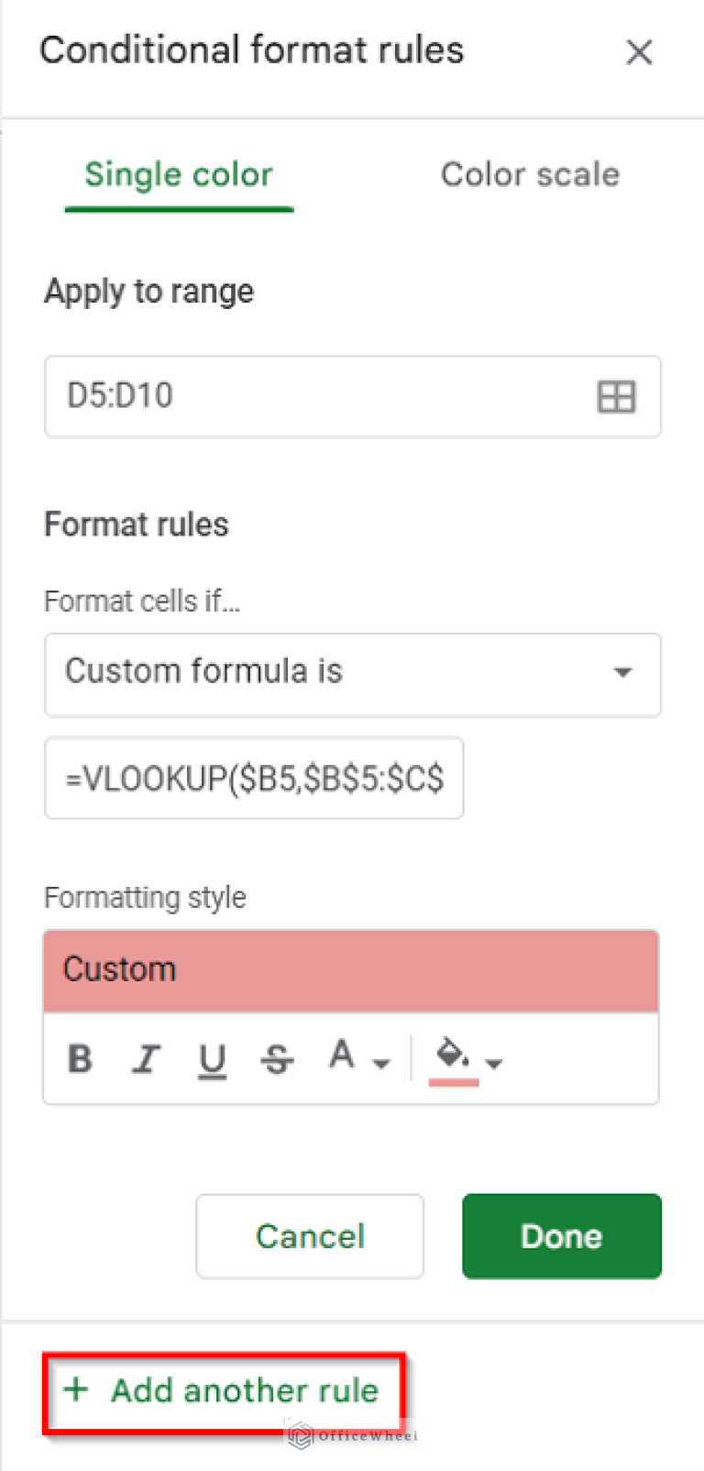The height and width of the screenshot is (1471, 704).
Task: Switch to the Color scale tab
Action: (x=530, y=174)
